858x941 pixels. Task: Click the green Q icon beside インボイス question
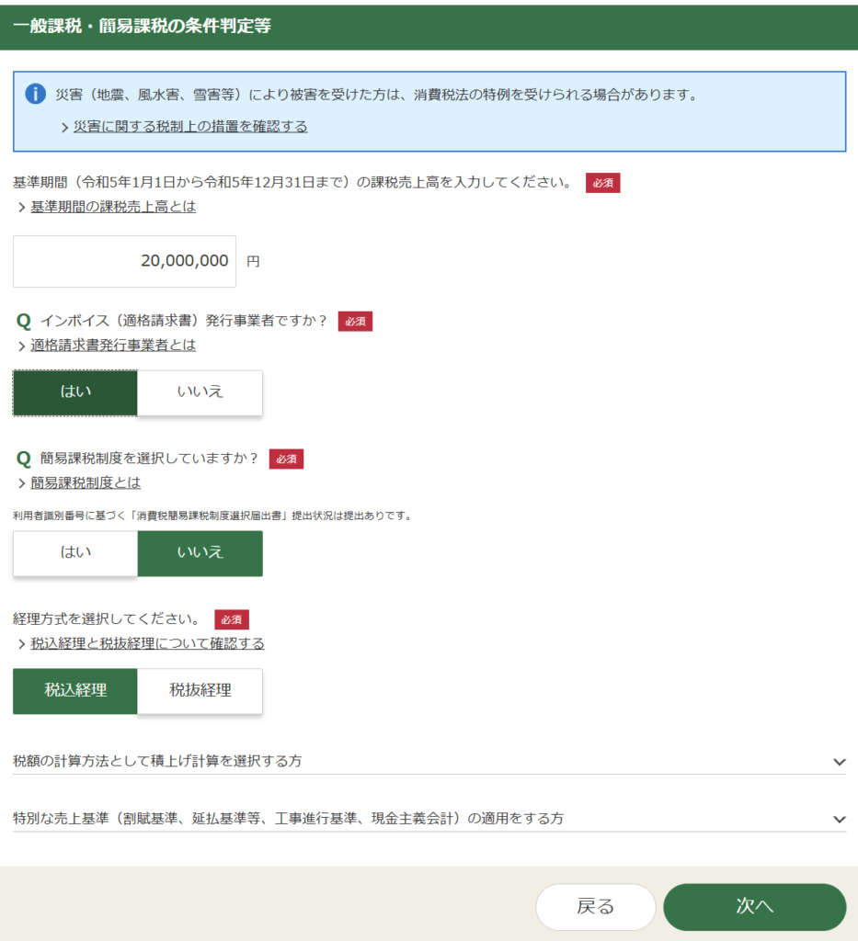[x=24, y=322]
